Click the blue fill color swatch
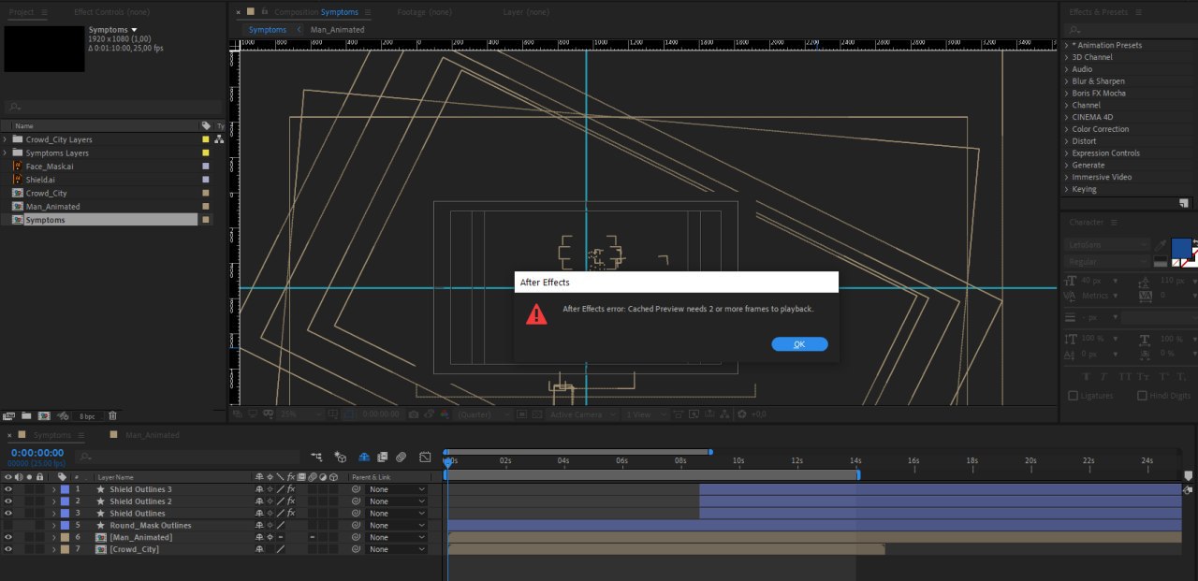This screenshot has height=581, width=1198. 1180,248
